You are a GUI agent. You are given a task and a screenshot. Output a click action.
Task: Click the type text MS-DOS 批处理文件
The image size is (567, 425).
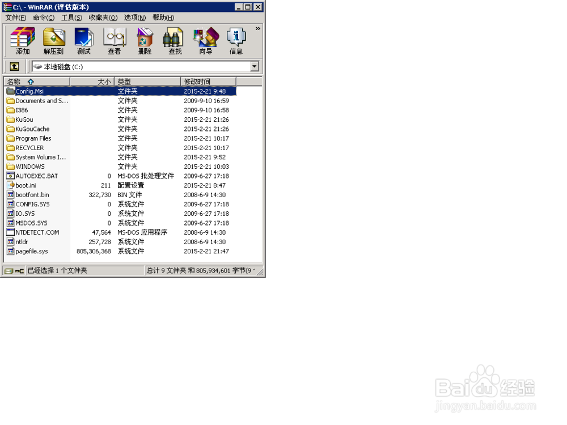pos(145,176)
